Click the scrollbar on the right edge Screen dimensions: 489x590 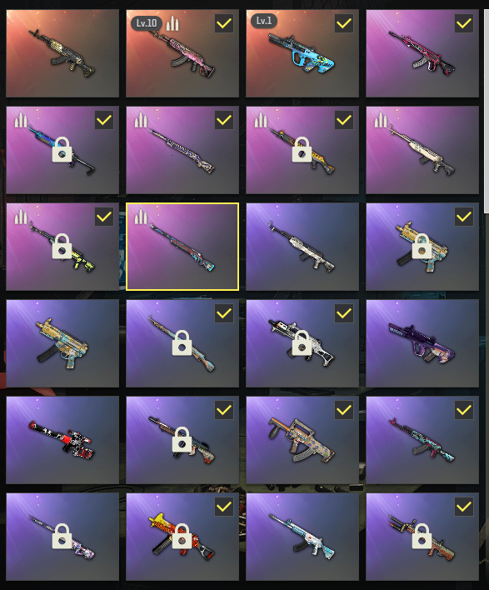487,109
